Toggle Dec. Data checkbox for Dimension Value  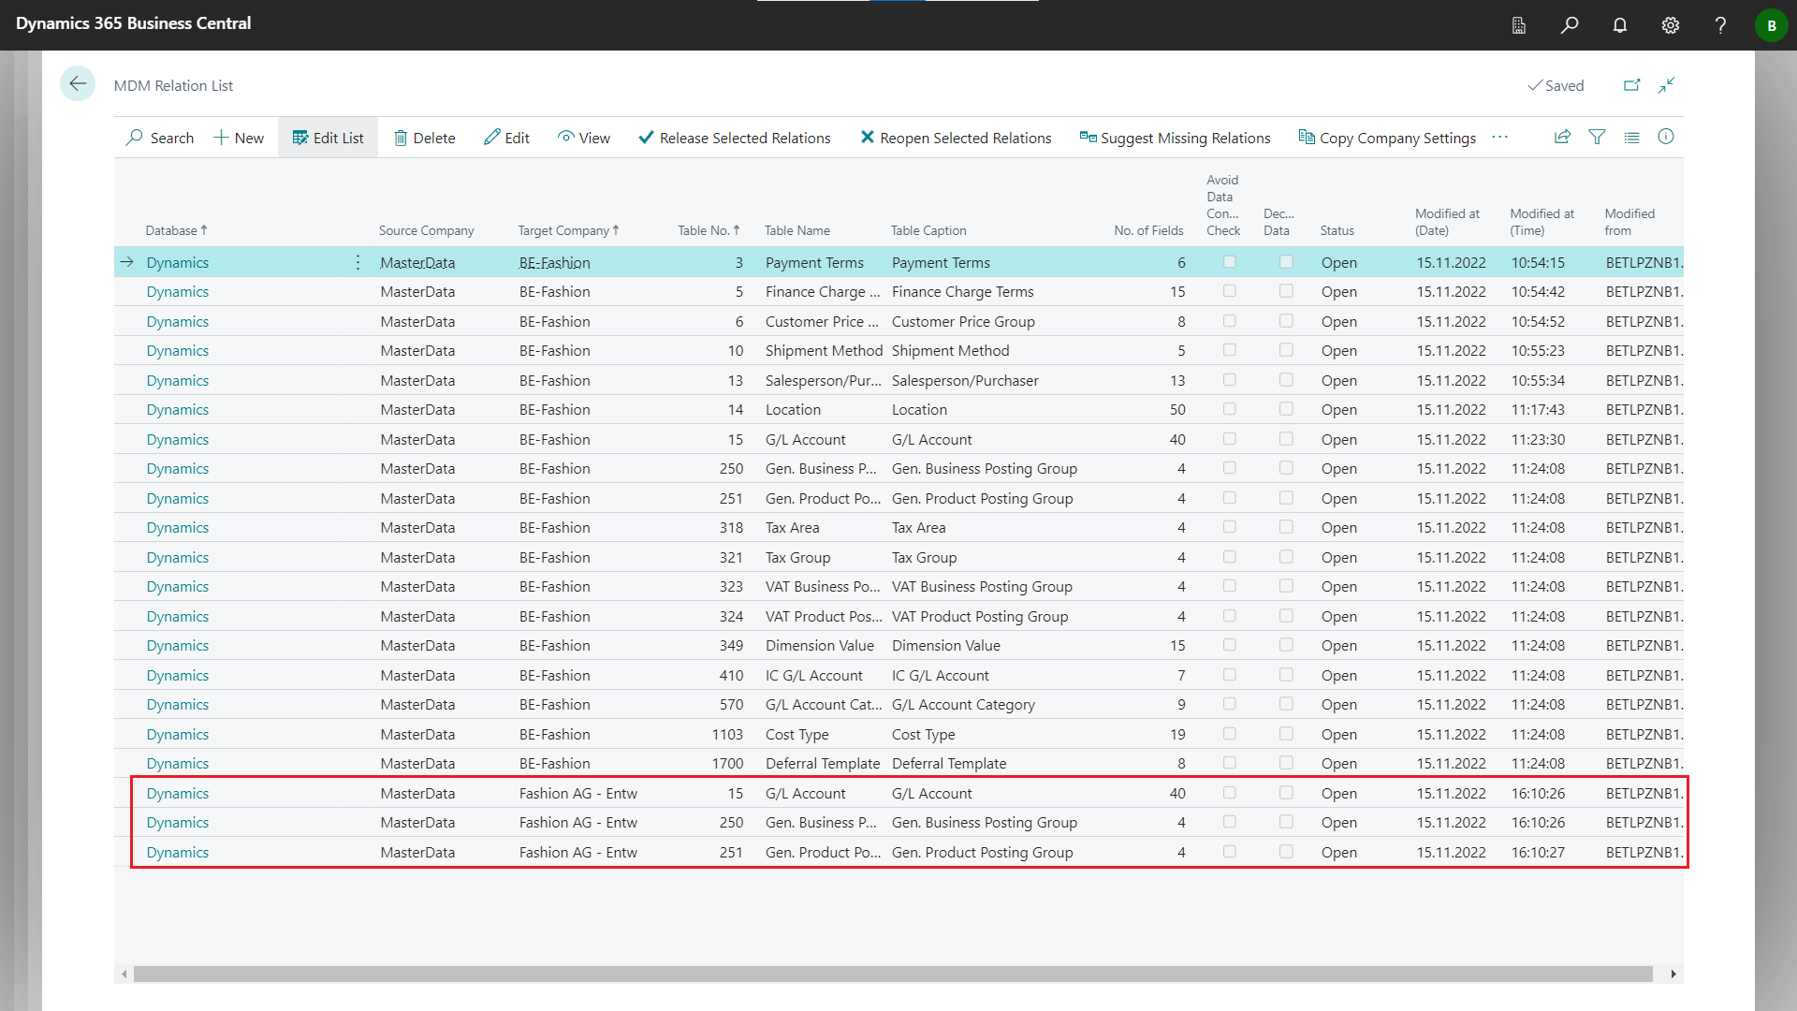[x=1286, y=645]
